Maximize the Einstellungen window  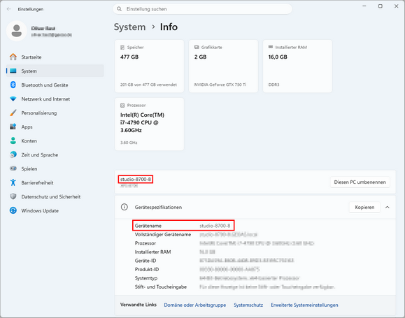tap(381, 6)
